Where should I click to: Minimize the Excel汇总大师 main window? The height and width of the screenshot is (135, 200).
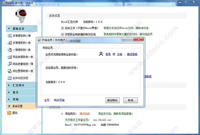click(x=180, y=2)
